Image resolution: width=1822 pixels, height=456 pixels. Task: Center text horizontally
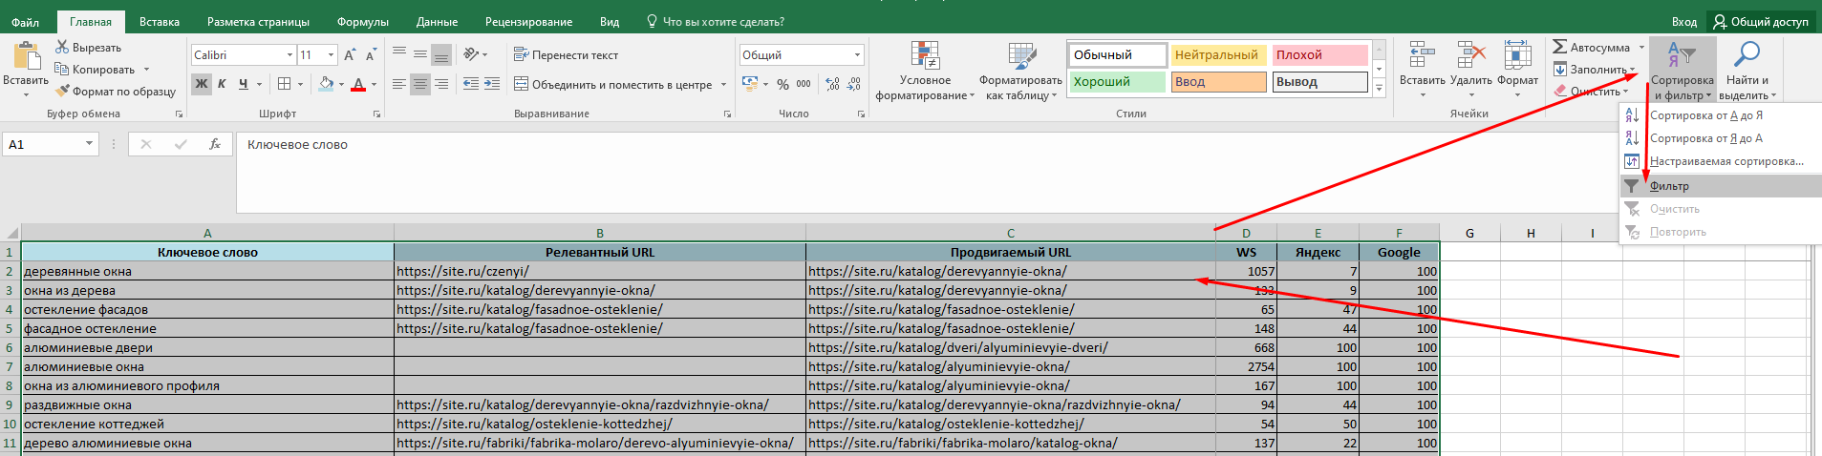pyautogui.click(x=420, y=84)
